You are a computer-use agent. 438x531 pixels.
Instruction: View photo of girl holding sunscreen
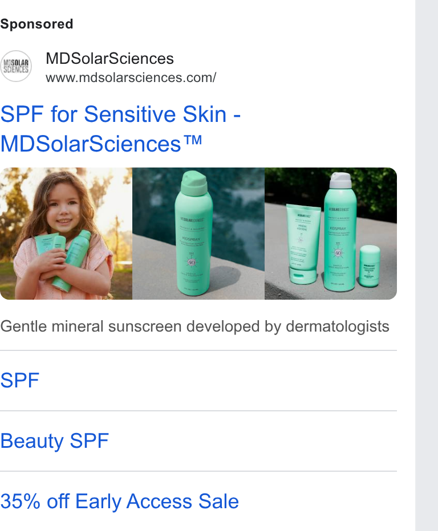tap(66, 234)
